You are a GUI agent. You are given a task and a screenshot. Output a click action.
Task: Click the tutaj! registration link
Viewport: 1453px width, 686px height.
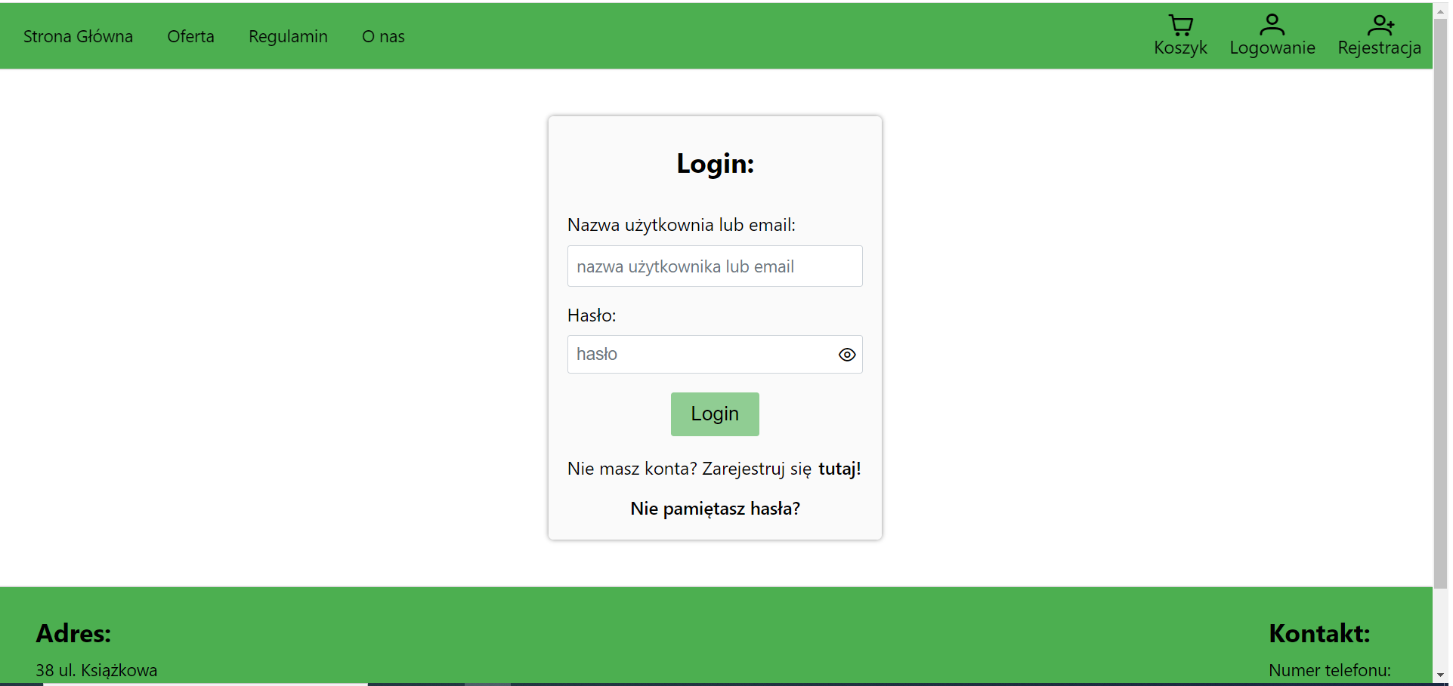(x=839, y=469)
